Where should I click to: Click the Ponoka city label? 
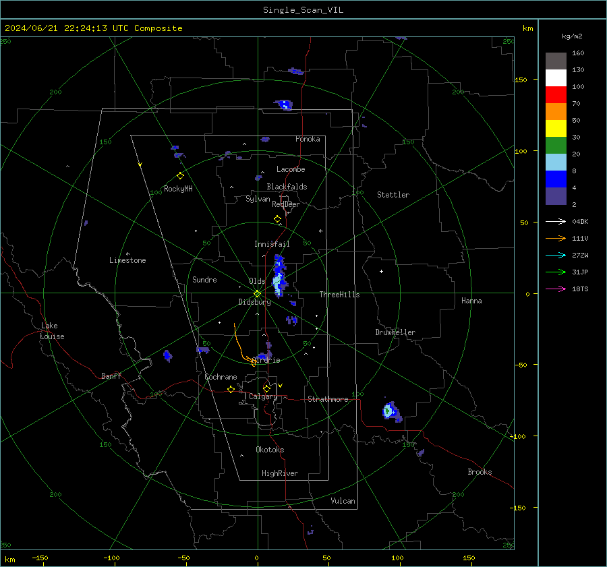(x=308, y=139)
